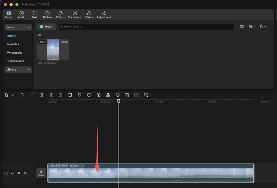Open more track options
The width and height of the screenshot is (277, 188).
pyautogui.click(x=31, y=173)
